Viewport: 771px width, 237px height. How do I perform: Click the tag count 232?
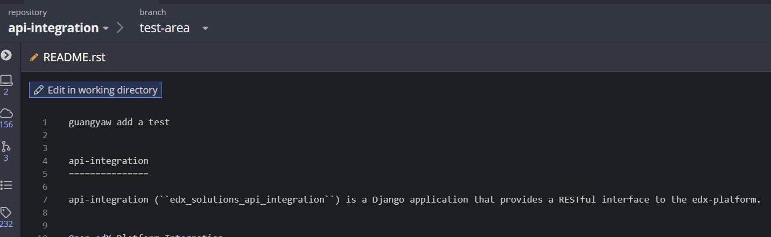pyautogui.click(x=6, y=224)
